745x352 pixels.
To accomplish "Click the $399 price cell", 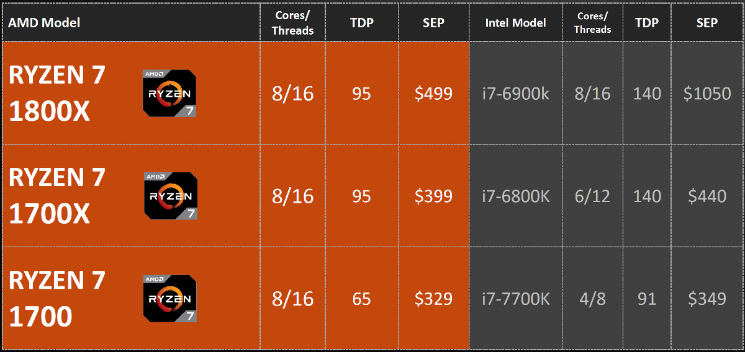I will click(x=433, y=196).
